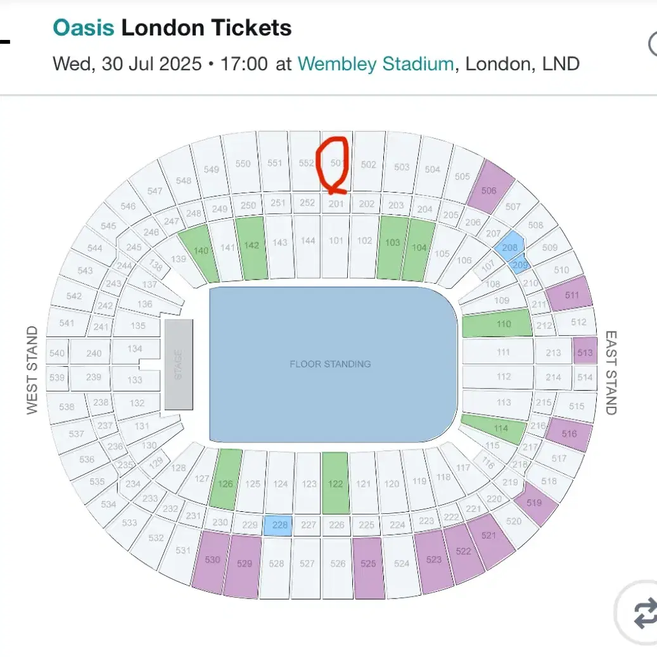Choose green section 110
Viewport: 657px width, 657px height.
[x=497, y=324]
